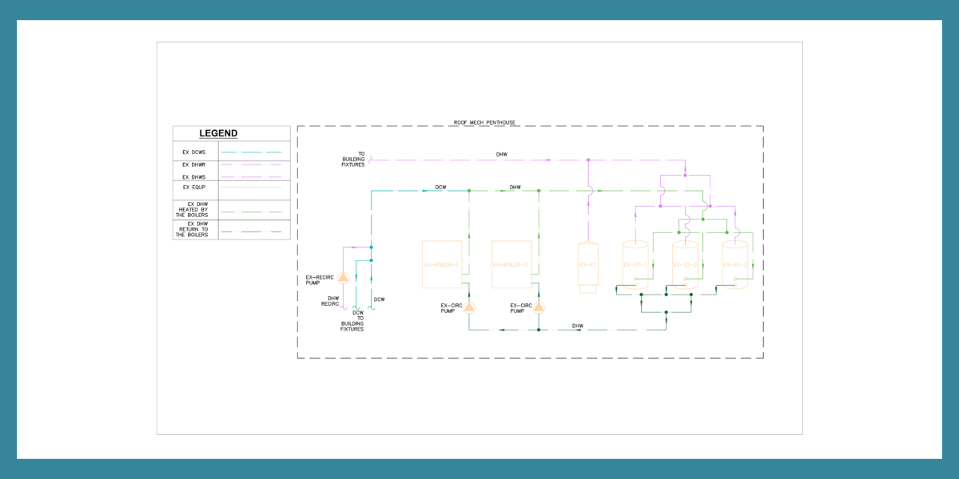The width and height of the screenshot is (959, 479).
Task: Select the EX DCWS legend label
Action: (x=195, y=152)
